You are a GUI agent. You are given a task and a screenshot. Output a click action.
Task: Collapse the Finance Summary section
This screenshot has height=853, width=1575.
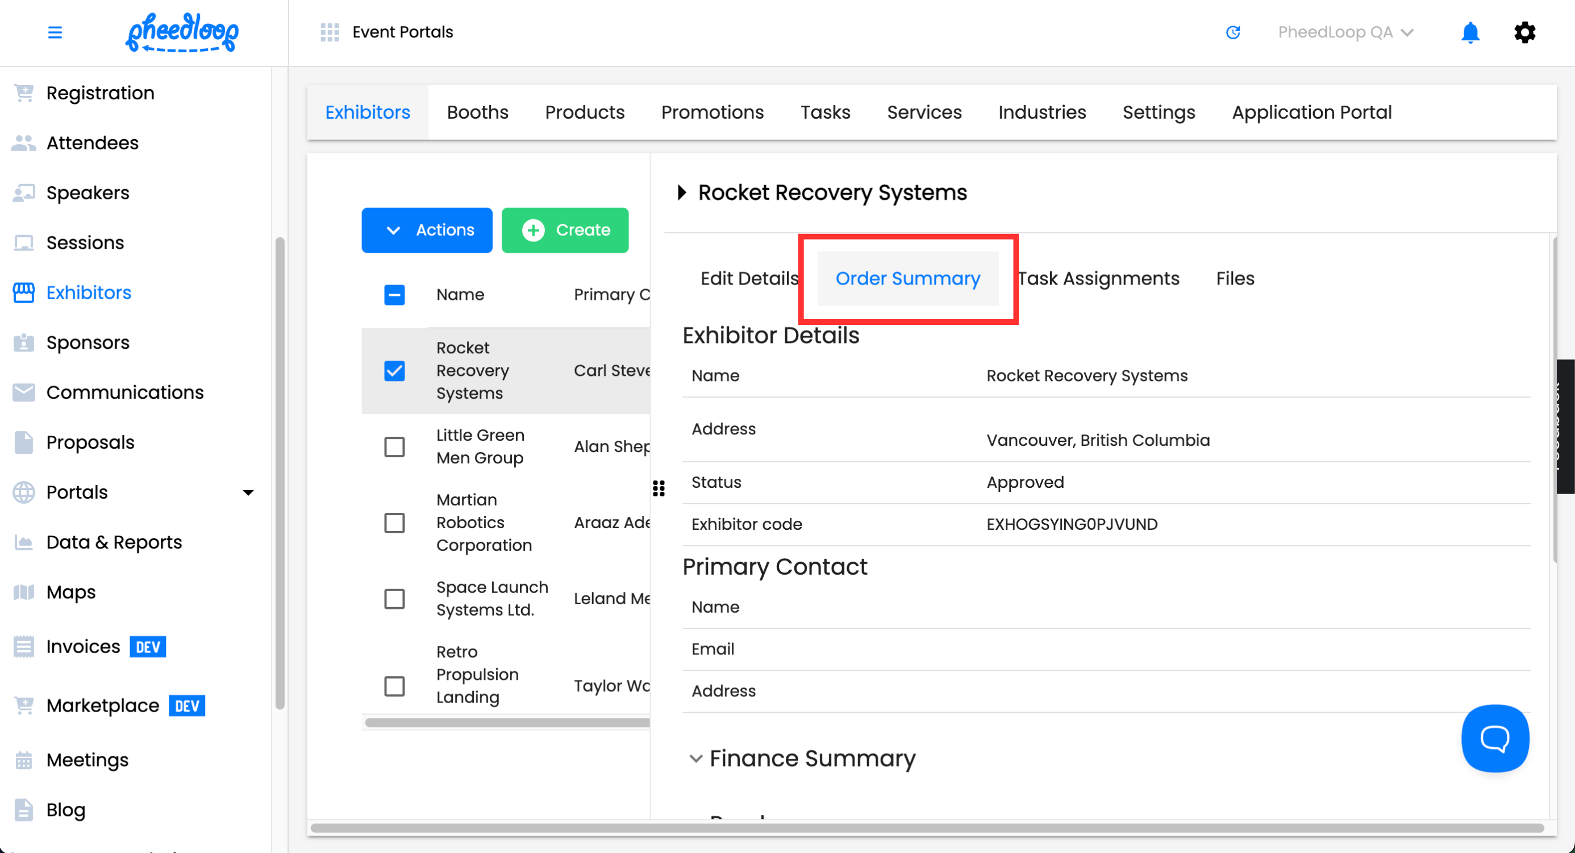tap(695, 759)
